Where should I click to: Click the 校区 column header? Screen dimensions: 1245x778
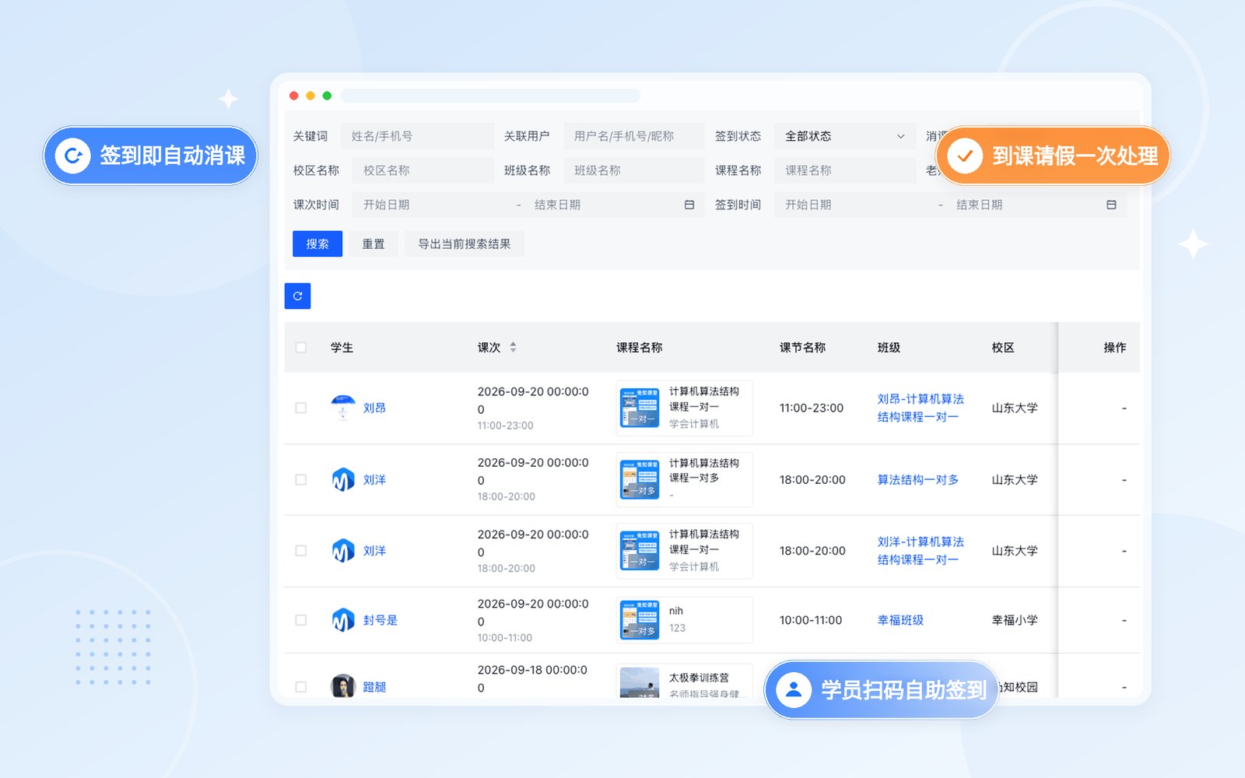pos(1003,348)
